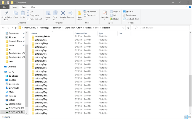Expand the Open button dropdown
The width and height of the screenshot is (192, 119).
(119, 12)
